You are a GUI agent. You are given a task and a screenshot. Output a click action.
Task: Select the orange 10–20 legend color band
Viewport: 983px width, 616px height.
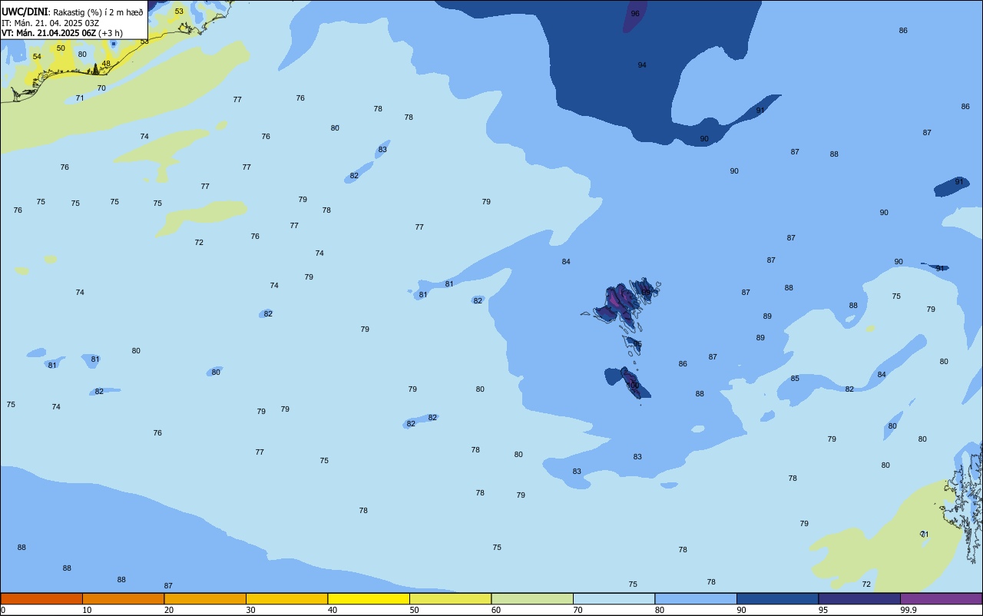[123, 598]
